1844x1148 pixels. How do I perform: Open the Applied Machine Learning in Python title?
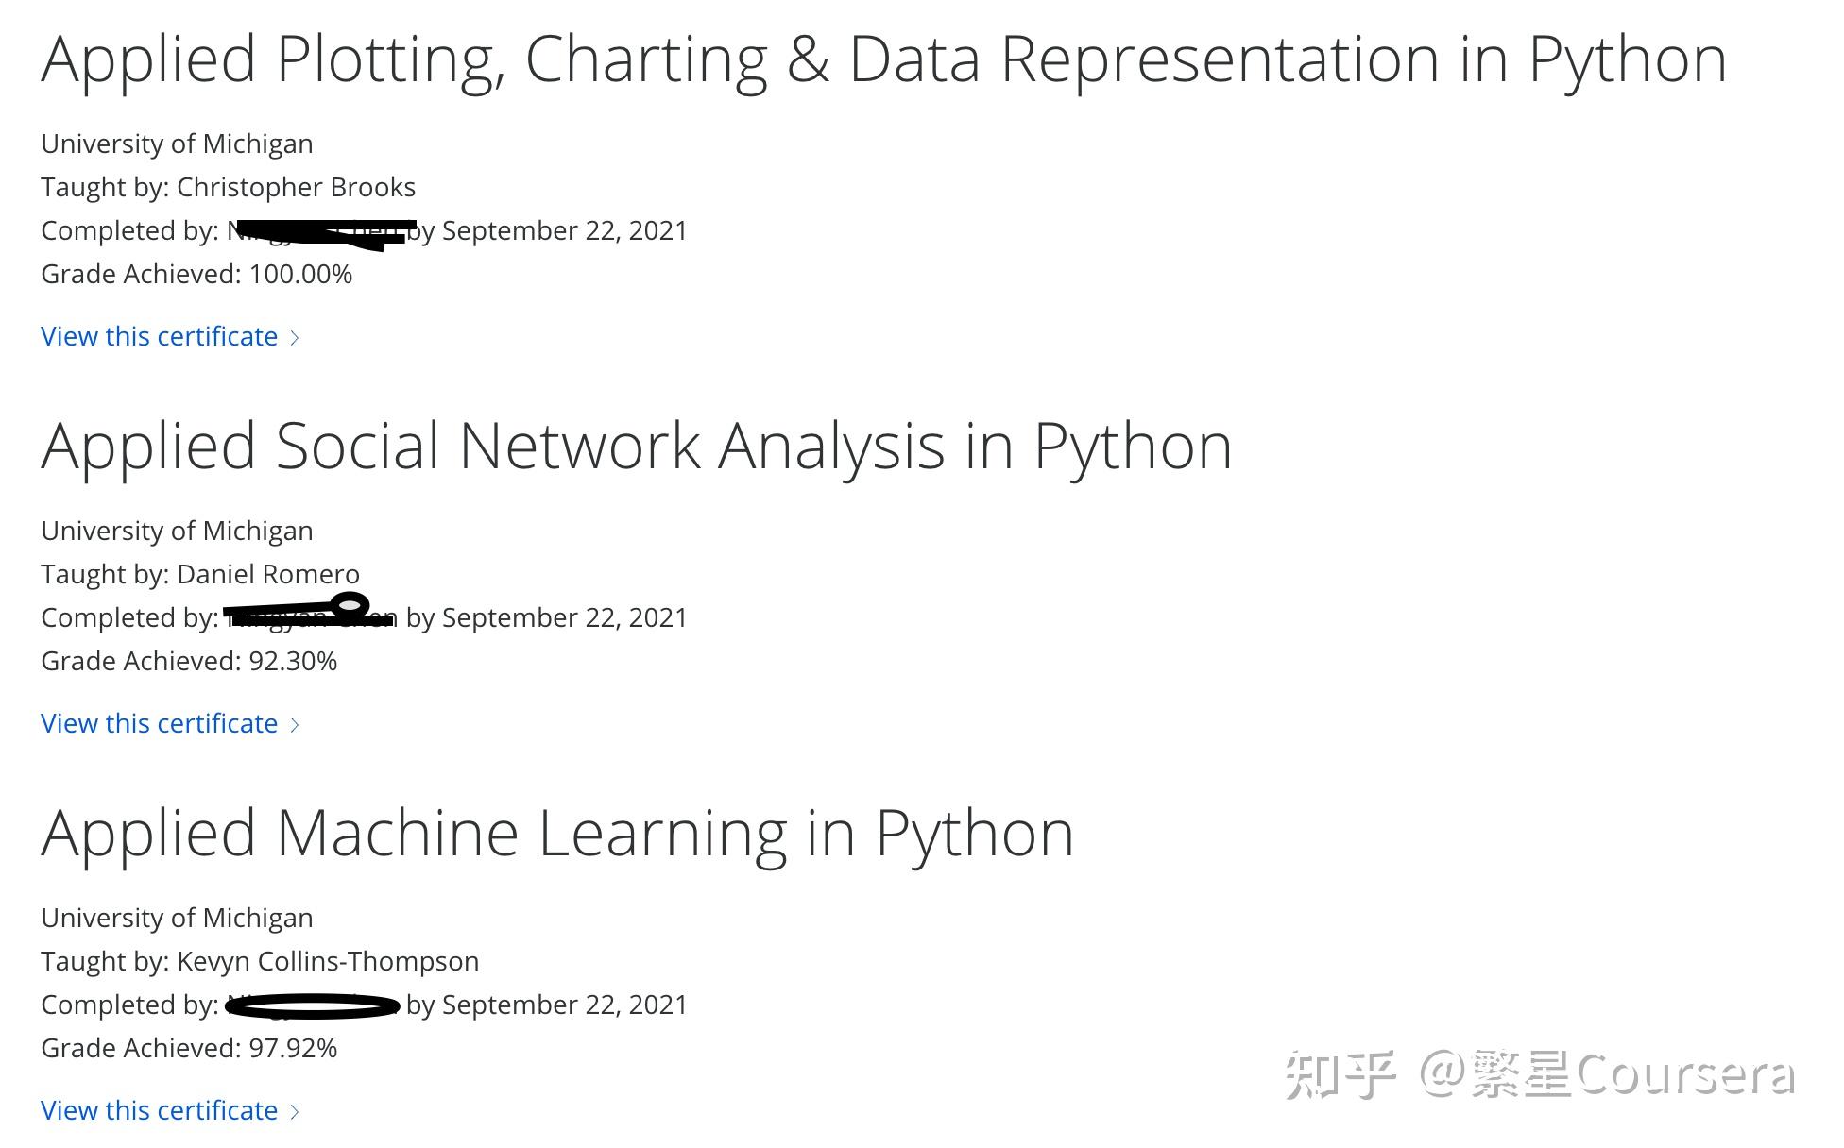click(x=556, y=833)
